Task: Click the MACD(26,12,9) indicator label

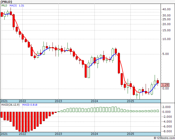Action: pos(10,105)
